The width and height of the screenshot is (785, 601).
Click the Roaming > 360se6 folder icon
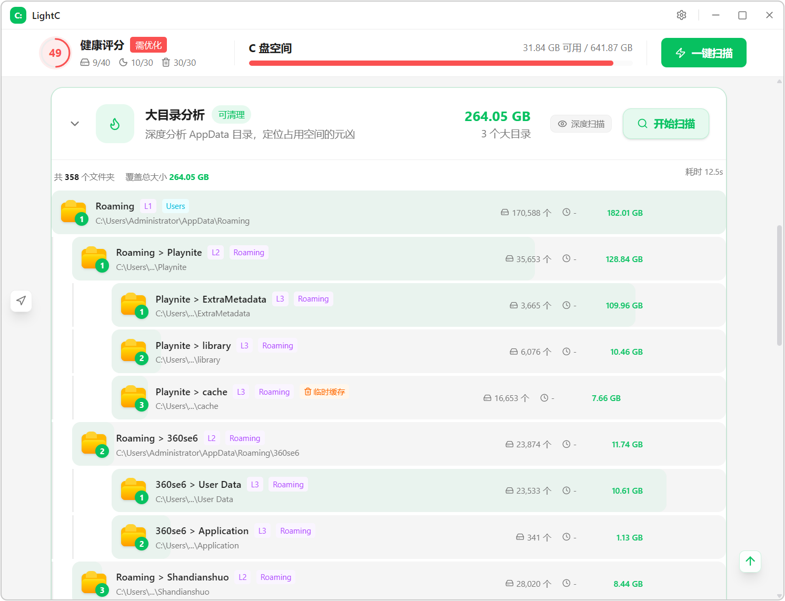(95, 444)
